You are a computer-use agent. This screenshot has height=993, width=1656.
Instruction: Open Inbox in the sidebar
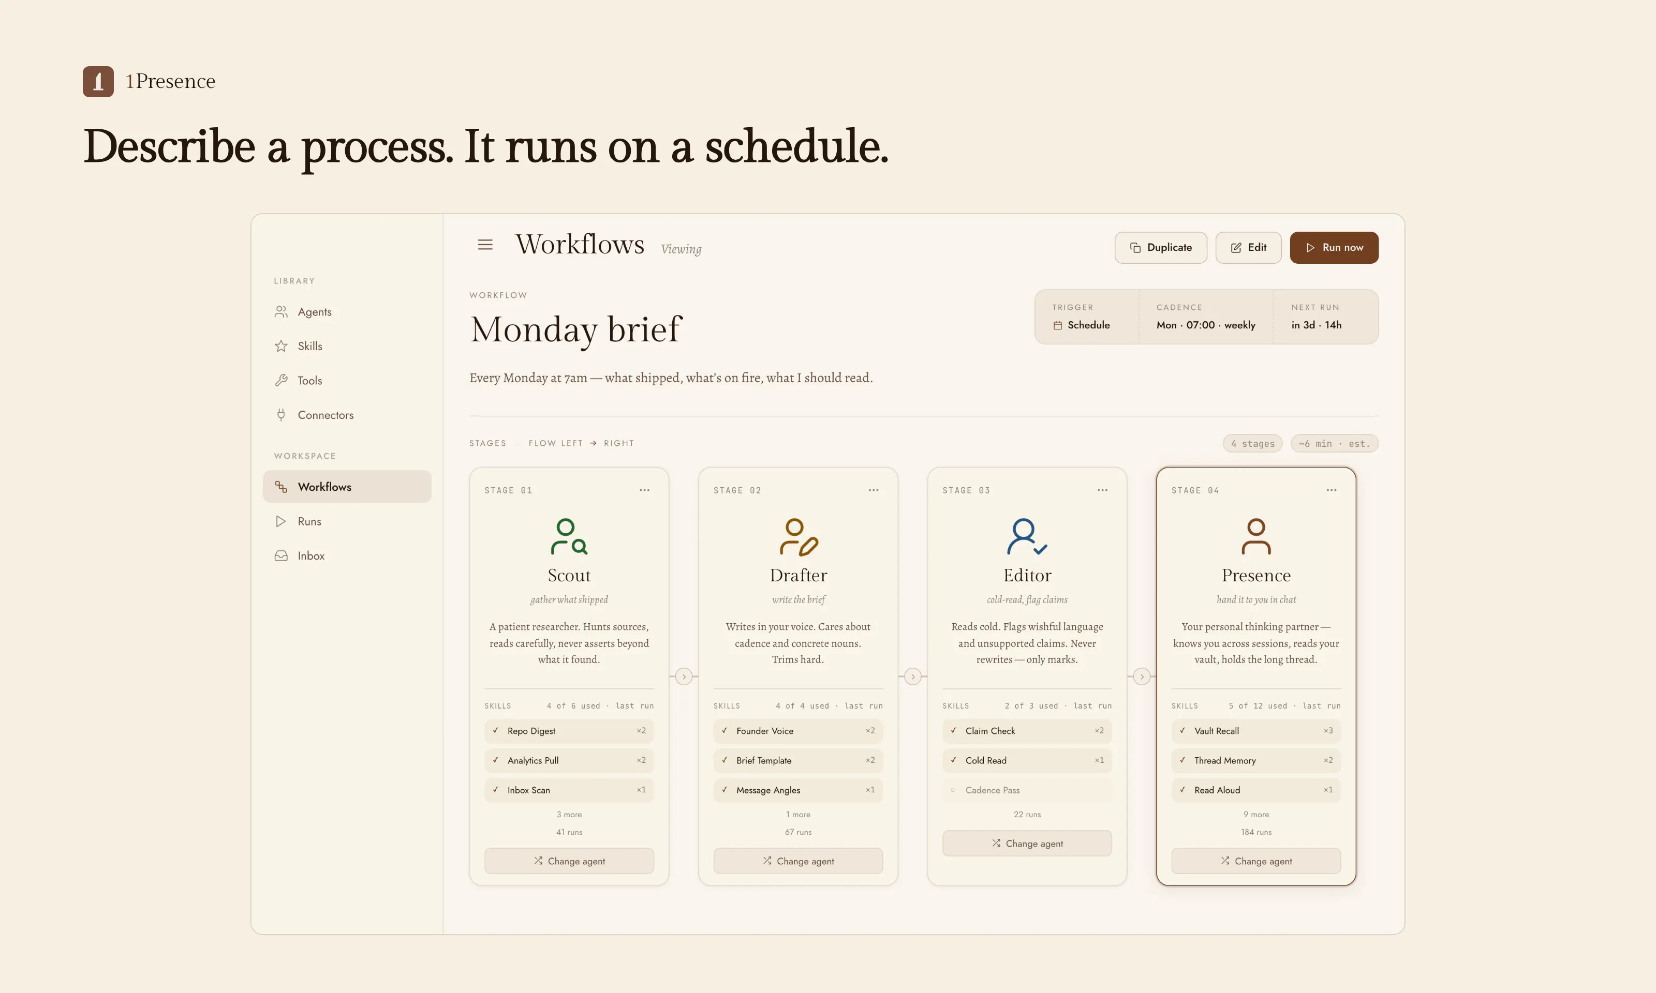pyautogui.click(x=347, y=556)
